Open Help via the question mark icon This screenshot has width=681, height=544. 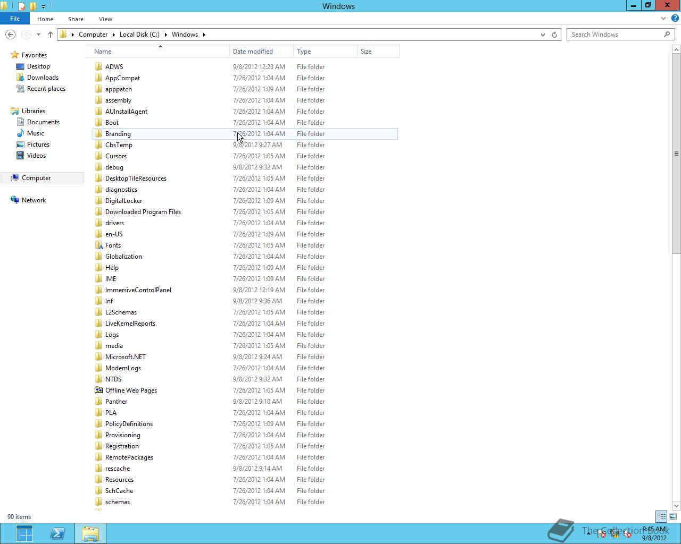click(x=674, y=19)
